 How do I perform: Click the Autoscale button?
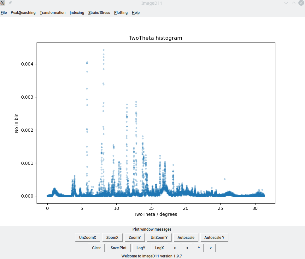click(186, 238)
